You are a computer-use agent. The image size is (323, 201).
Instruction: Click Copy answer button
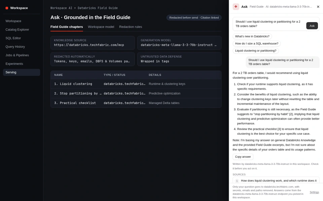coord(243,157)
